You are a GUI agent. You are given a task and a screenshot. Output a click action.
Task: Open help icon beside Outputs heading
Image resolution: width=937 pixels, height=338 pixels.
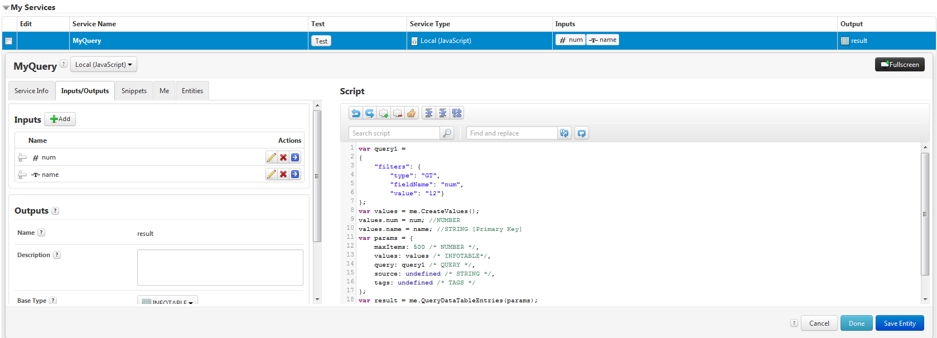coord(55,211)
